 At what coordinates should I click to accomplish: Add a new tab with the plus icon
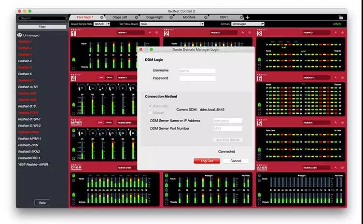pos(247,17)
